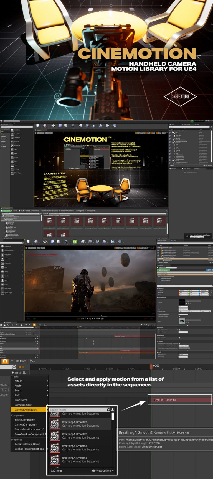Choose the Path track menu entry
The width and height of the screenshot is (213, 479).
[x=29, y=395]
